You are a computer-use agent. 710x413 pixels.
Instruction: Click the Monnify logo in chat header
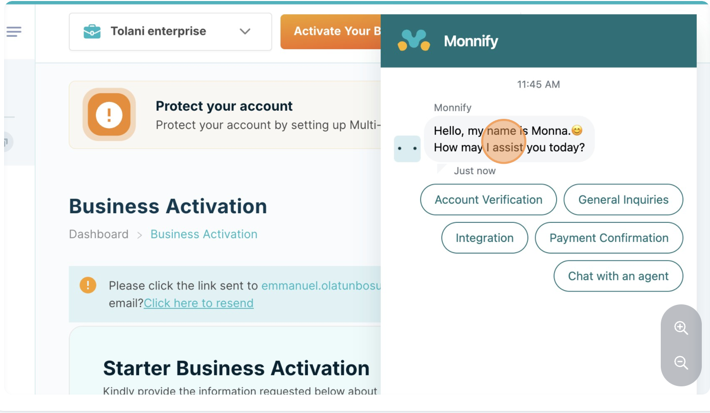pyautogui.click(x=414, y=41)
